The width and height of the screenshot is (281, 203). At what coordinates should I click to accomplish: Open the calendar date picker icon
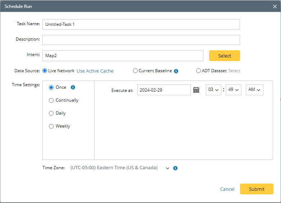point(196,90)
